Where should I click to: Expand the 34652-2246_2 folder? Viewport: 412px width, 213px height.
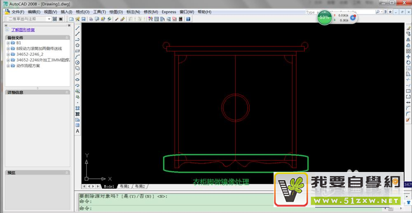point(8,55)
